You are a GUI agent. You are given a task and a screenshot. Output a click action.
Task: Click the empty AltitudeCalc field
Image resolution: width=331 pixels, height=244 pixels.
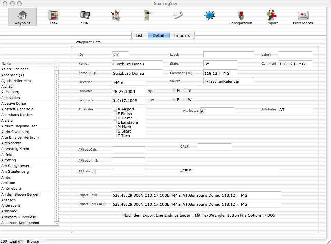(x=129, y=150)
